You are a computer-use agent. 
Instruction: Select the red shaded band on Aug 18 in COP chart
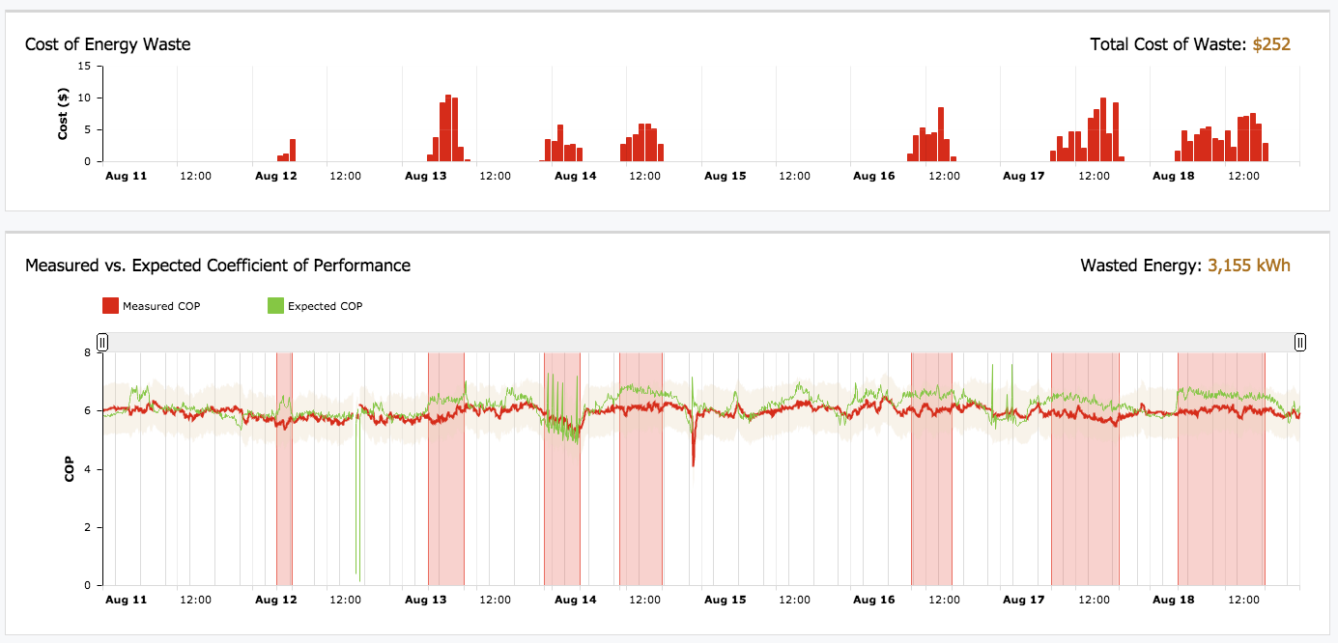point(1221,469)
